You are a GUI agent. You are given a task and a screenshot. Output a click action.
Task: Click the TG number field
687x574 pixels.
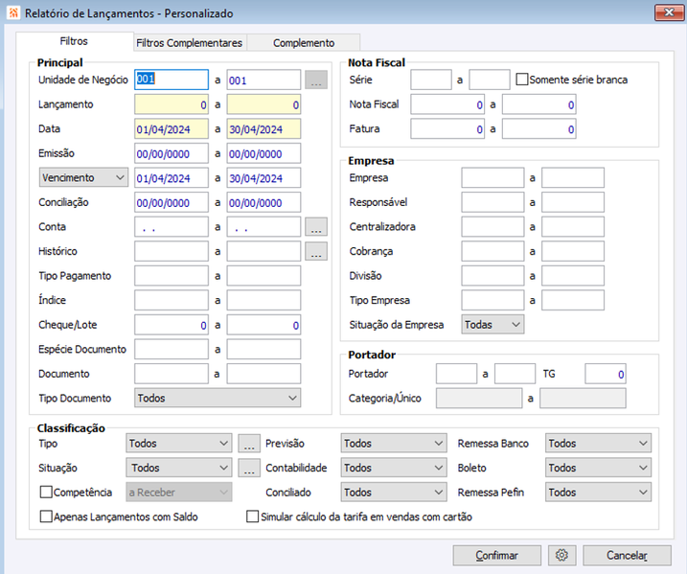(x=605, y=374)
